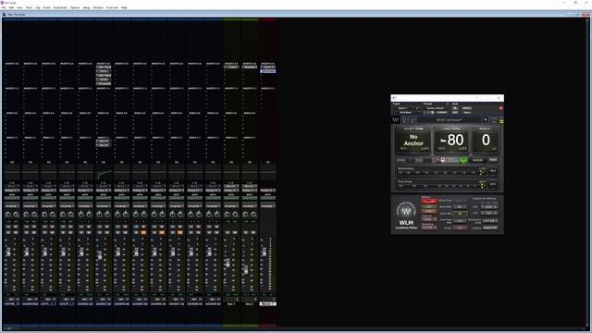This screenshot has width=592, height=333.
Task: Open the Window menu
Action: coord(98,7)
